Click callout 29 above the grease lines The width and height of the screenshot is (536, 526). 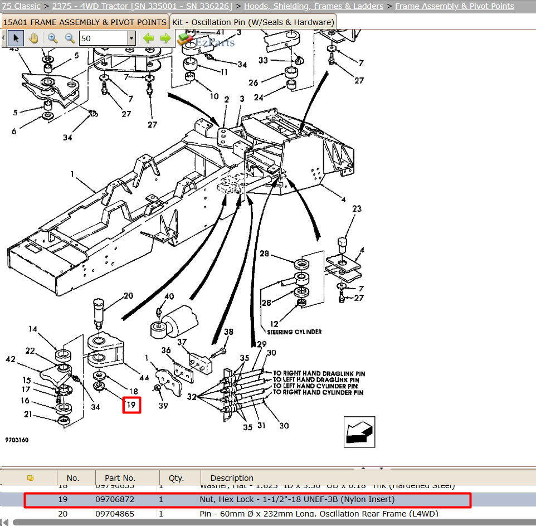pyautogui.click(x=262, y=344)
